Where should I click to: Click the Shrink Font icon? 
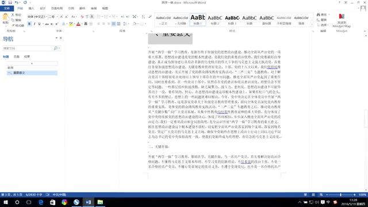(x=67, y=17)
